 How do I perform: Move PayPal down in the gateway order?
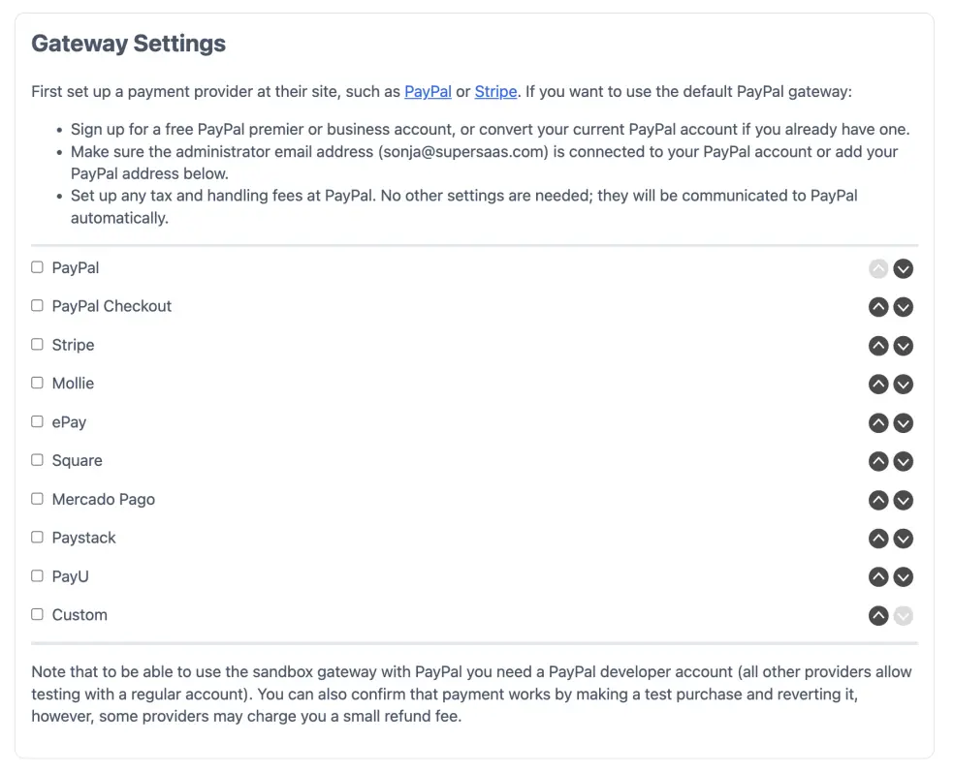tap(903, 268)
